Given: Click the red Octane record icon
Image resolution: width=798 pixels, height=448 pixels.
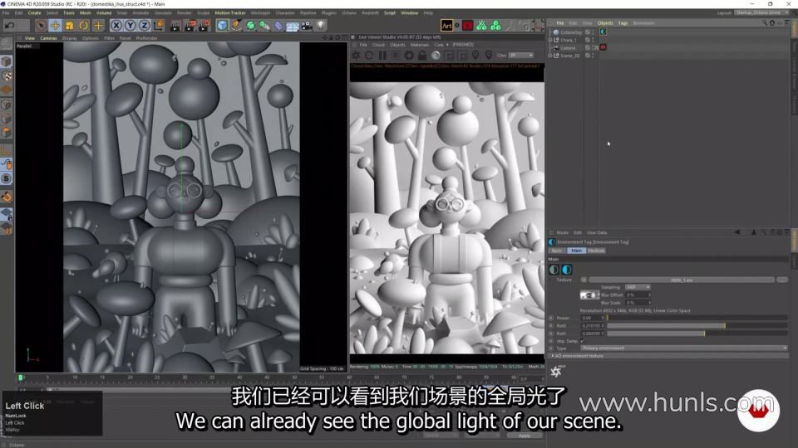Looking at the screenshot, I should click(468, 25).
